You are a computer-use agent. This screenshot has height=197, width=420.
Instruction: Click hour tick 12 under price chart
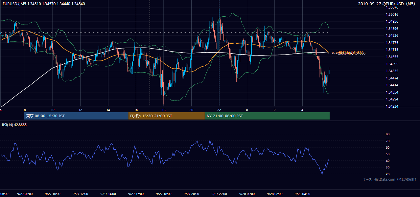[x=80, y=110]
